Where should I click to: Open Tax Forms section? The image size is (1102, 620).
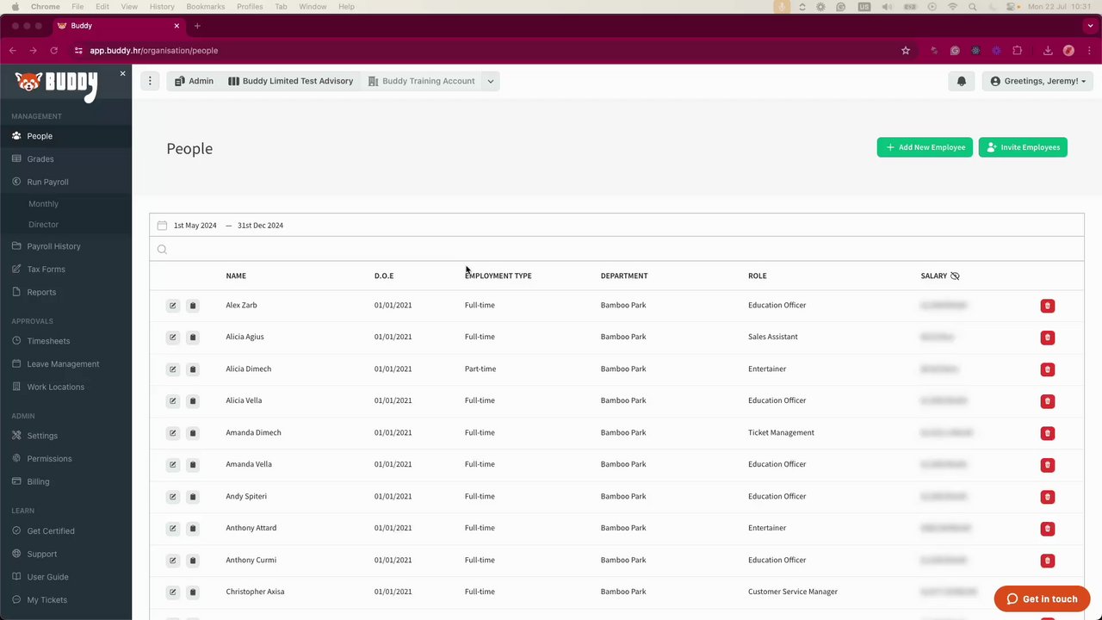pos(46,270)
